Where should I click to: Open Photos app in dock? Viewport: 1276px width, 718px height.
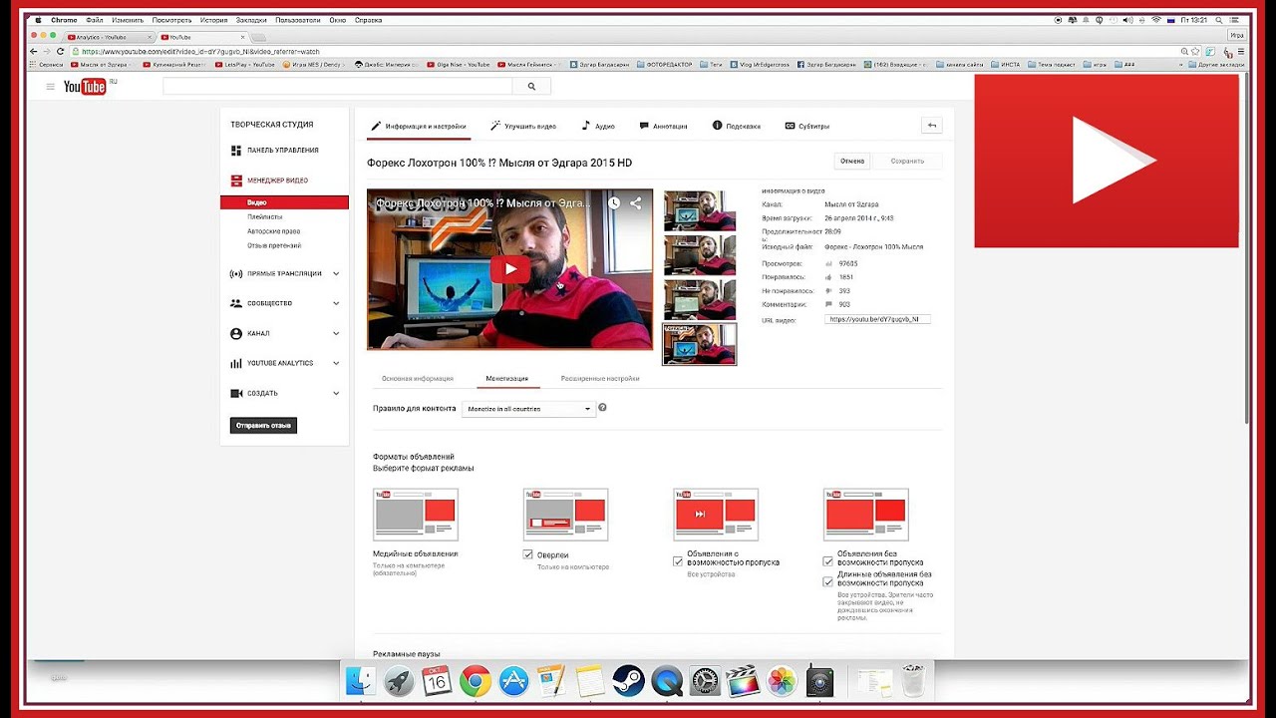[x=782, y=681]
